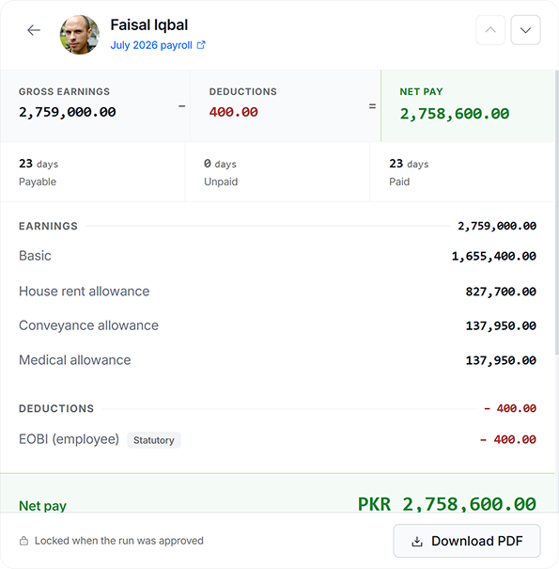559x569 pixels.
Task: Click the 23 days Payable cell
Action: pyautogui.click(x=92, y=172)
